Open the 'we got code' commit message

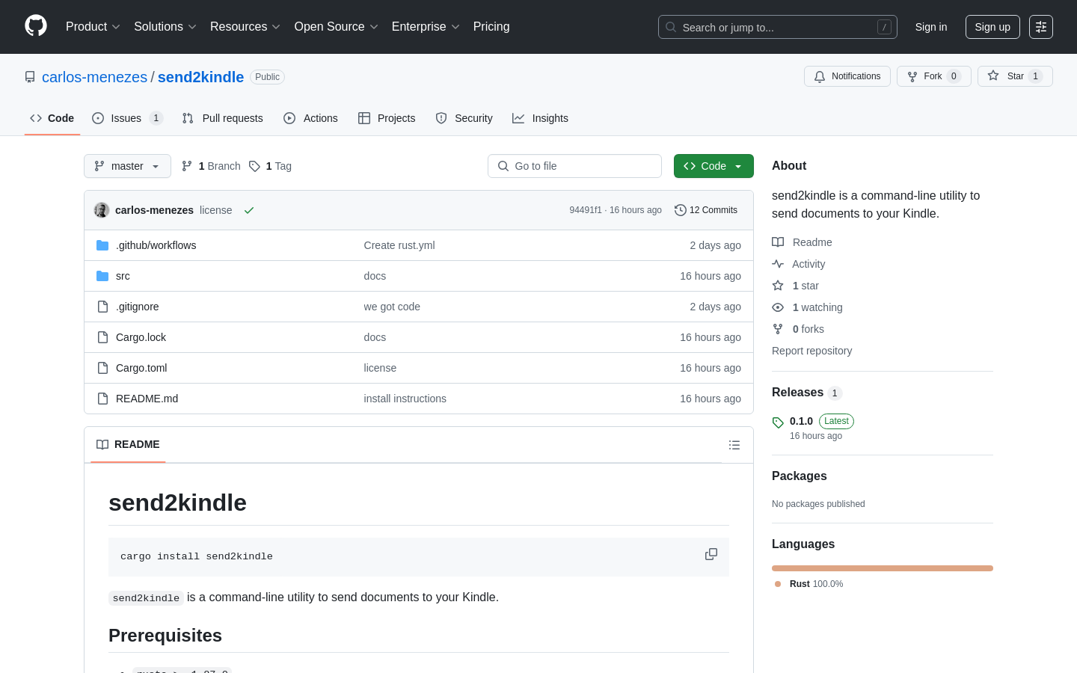[x=392, y=307]
